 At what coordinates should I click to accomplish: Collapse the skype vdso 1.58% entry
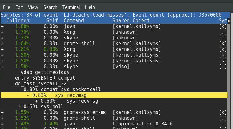[x=2, y=66]
